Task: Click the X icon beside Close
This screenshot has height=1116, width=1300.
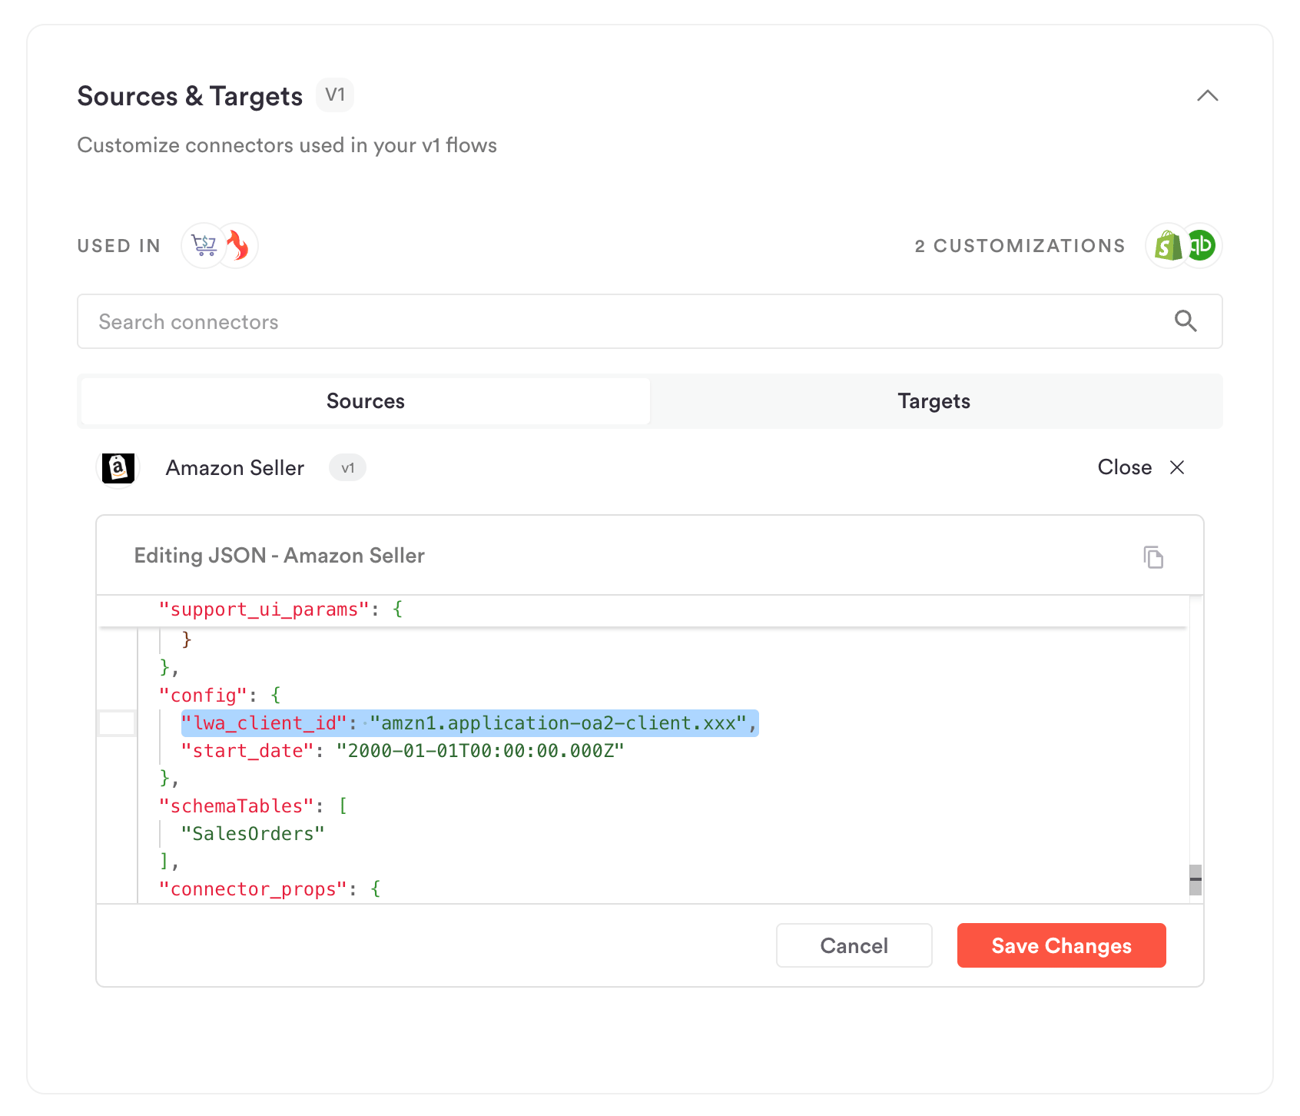Action: pos(1177,467)
